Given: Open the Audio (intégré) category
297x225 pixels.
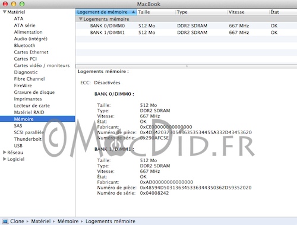Looking at the screenshot, I should tap(30, 39).
